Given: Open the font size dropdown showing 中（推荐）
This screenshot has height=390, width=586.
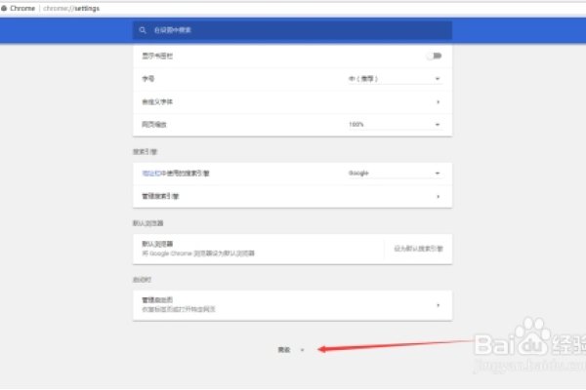Looking at the screenshot, I should 395,79.
